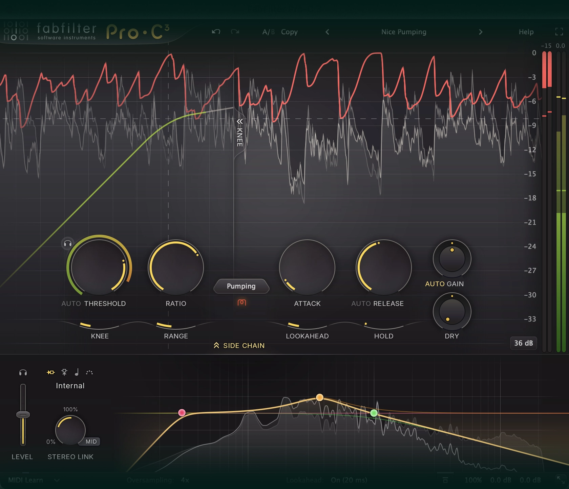The width and height of the screenshot is (569, 489).
Task: Click the redo arrow icon
Action: (235, 32)
